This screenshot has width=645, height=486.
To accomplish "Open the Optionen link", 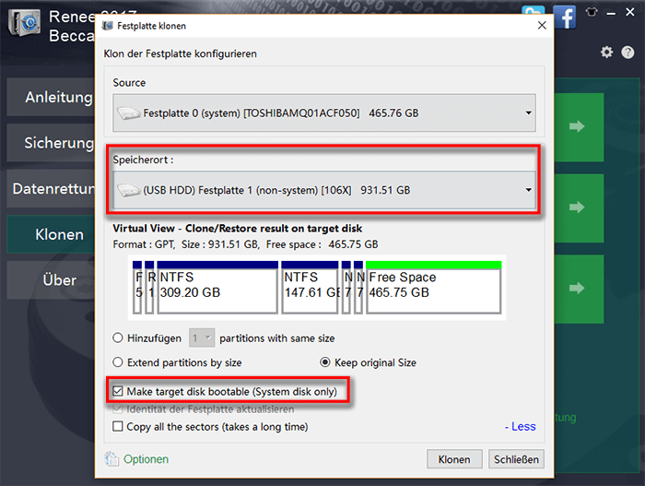I will (x=146, y=459).
